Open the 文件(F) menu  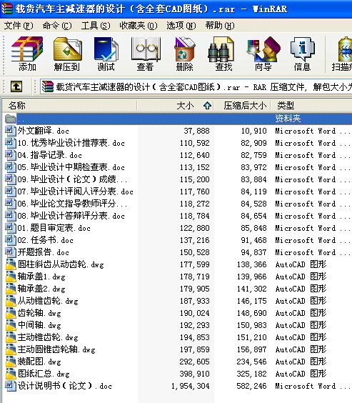(19, 26)
